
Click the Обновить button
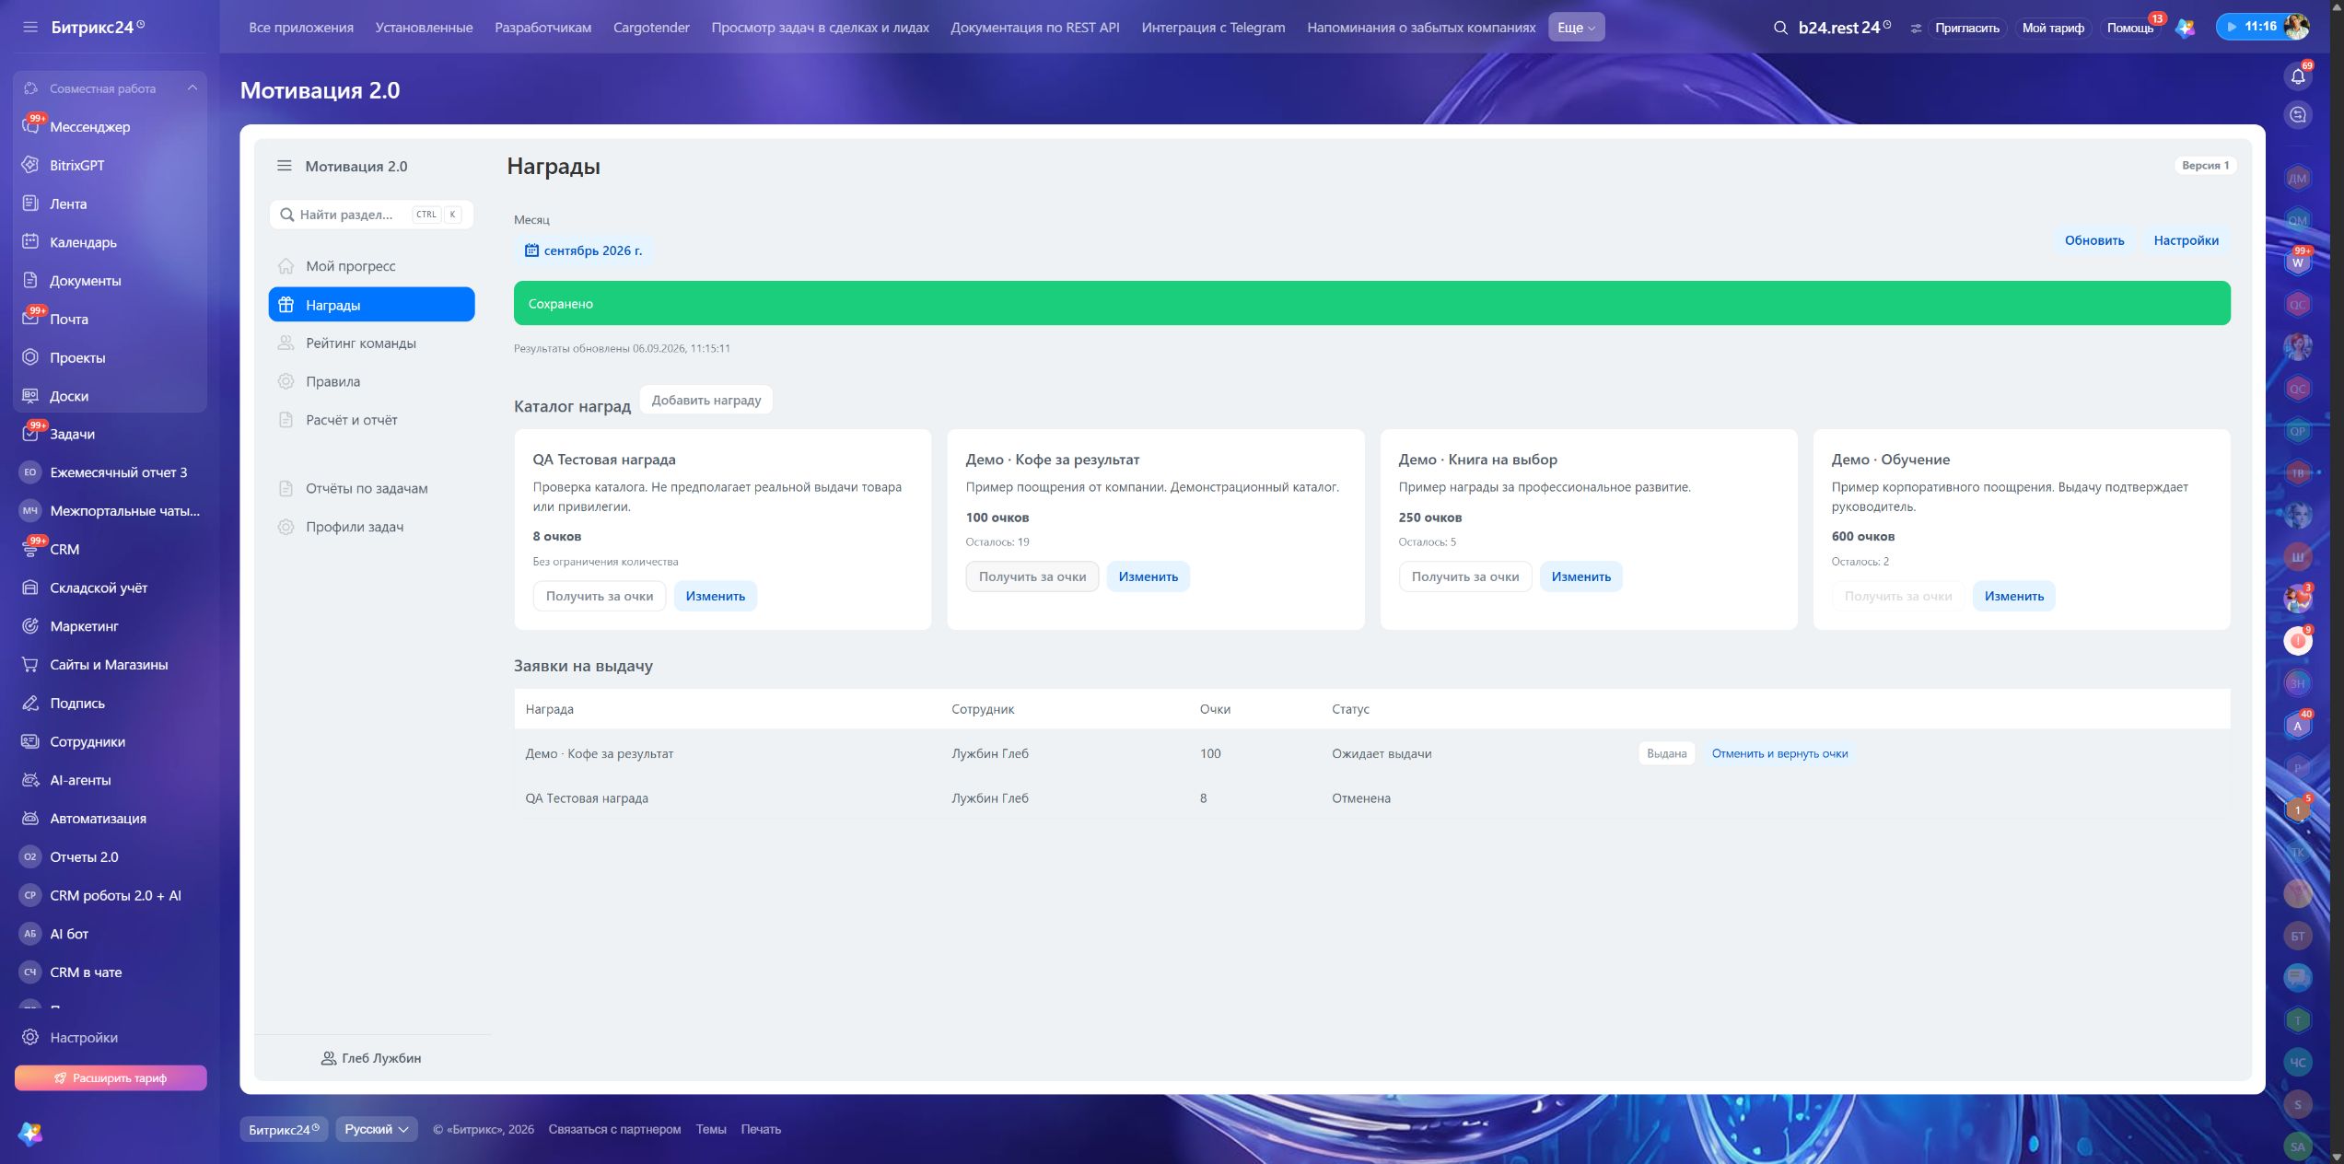(x=2093, y=240)
